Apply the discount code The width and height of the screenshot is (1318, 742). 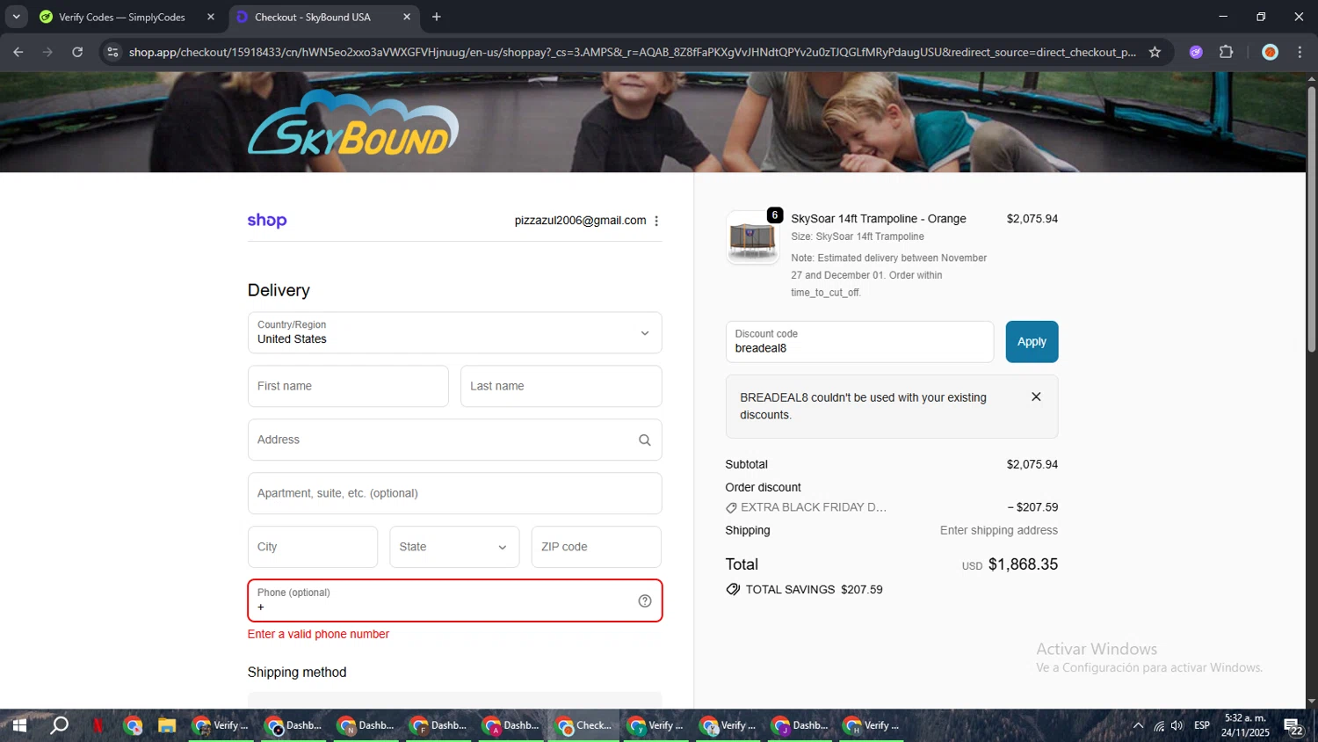click(1032, 342)
